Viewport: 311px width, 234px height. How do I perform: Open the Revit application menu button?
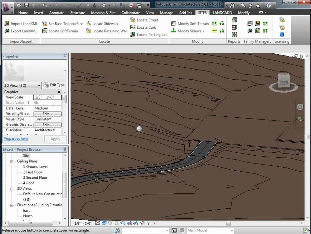click(x=7, y=8)
